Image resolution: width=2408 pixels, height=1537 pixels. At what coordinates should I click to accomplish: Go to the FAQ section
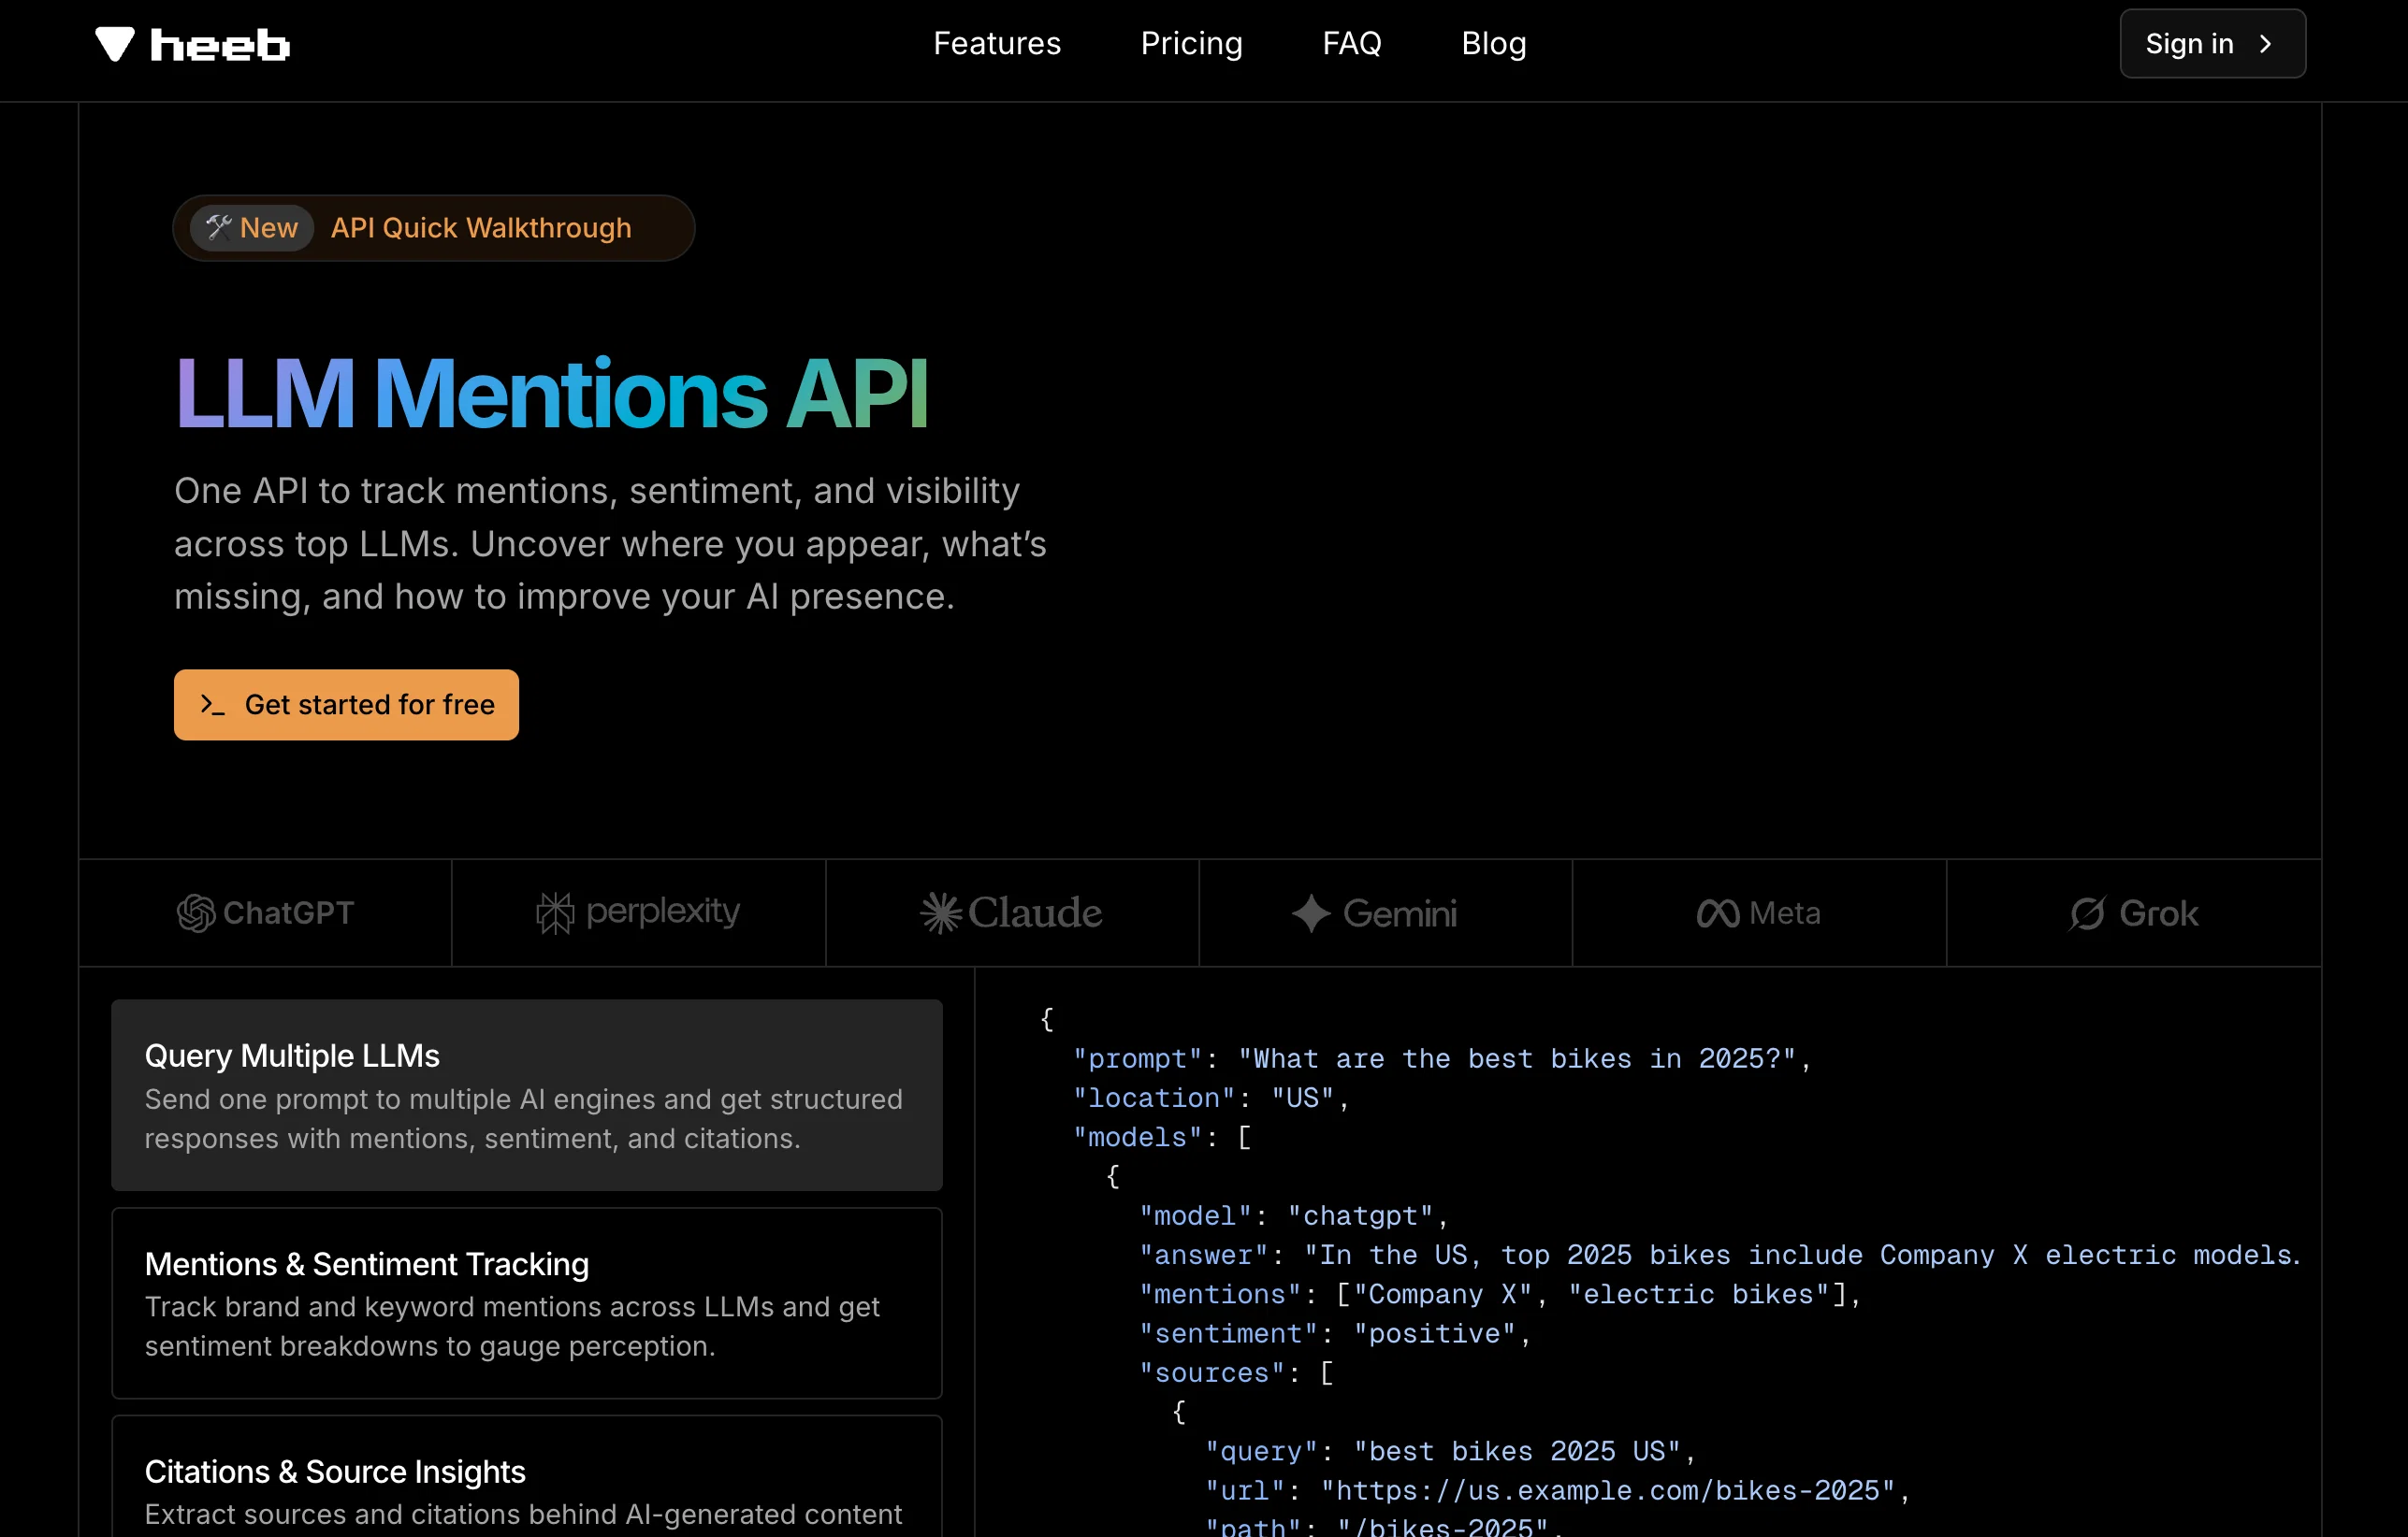(x=1352, y=44)
